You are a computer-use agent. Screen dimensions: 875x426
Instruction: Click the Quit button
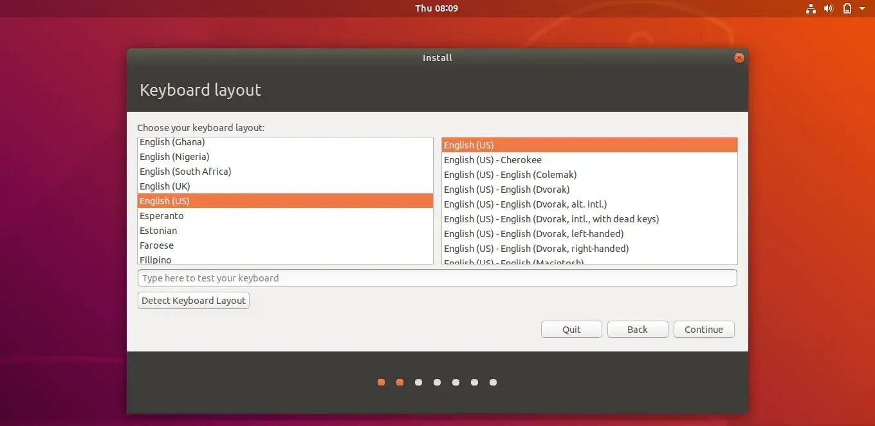coord(571,330)
